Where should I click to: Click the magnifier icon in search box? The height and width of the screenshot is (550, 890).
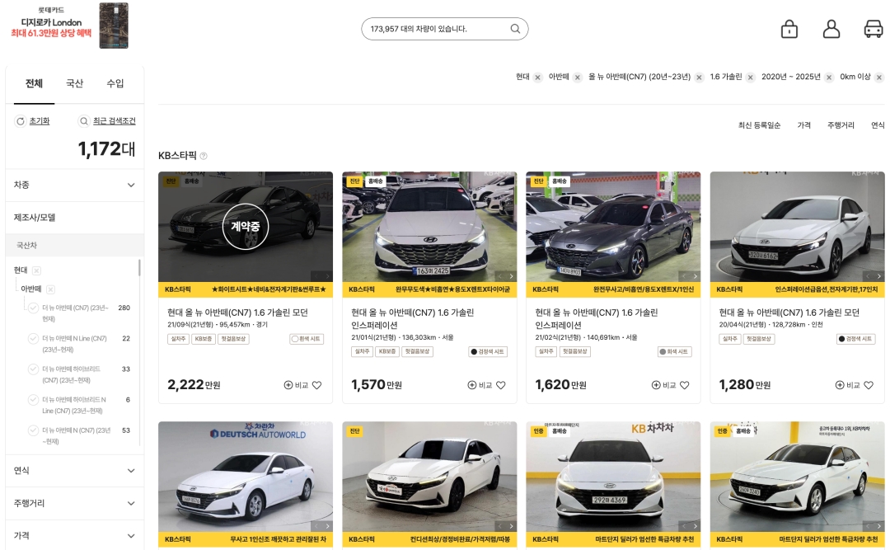pos(515,28)
